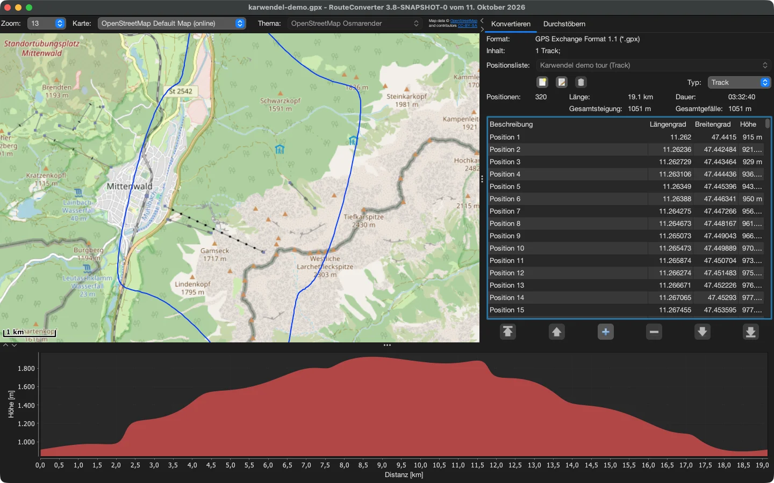The image size is (774, 483).
Task: Click the Tiefkarspitze peak label on map
Action: (364, 217)
